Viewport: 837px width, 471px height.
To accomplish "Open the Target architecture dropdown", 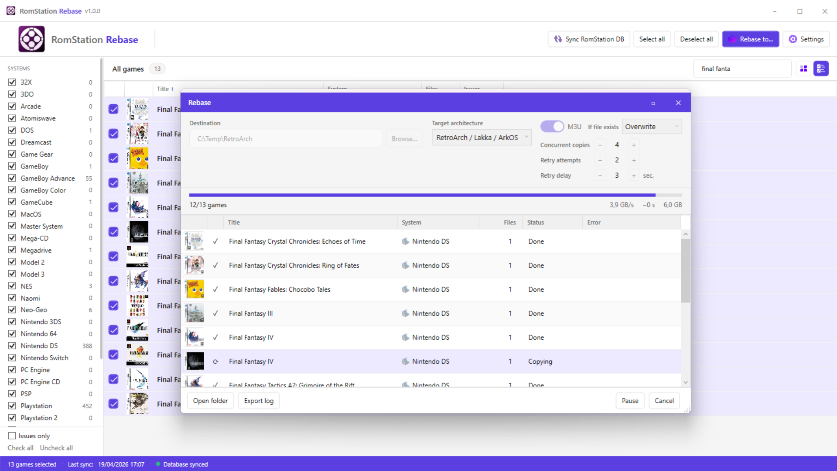I will pyautogui.click(x=481, y=138).
